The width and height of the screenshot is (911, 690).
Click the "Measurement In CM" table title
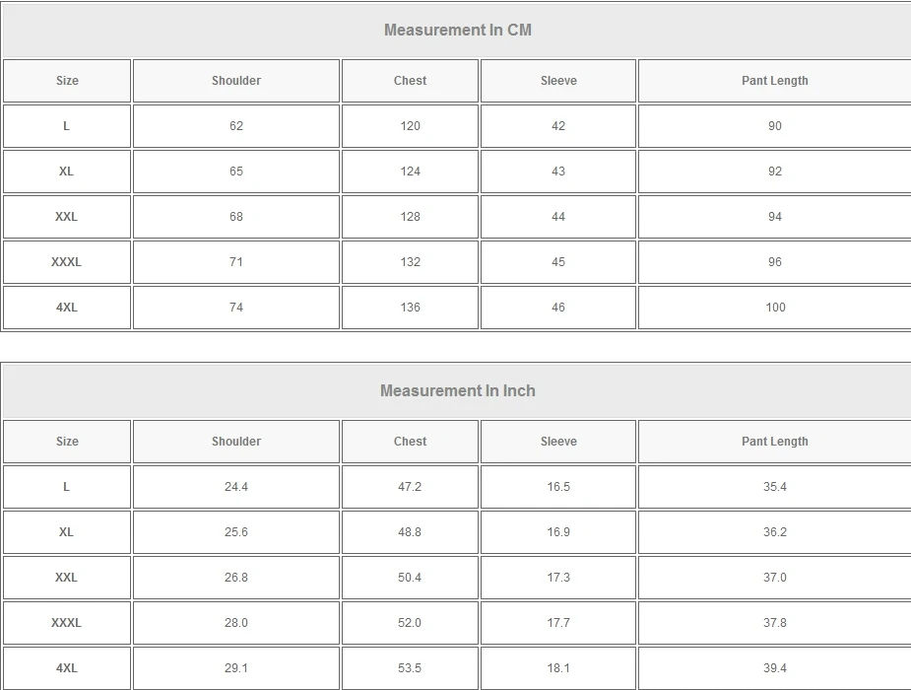click(x=457, y=30)
